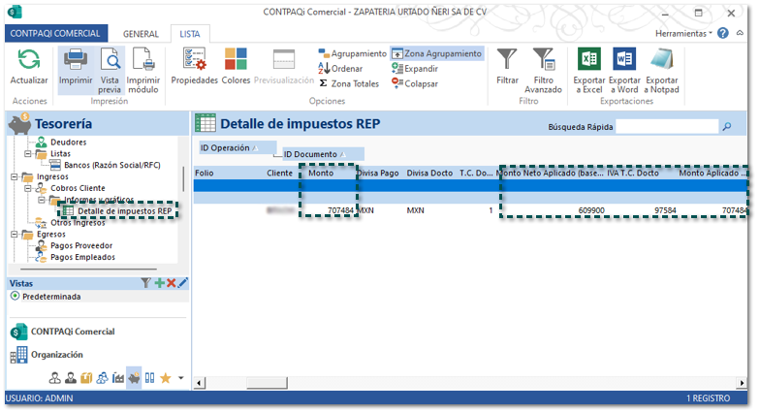This screenshot has width=760, height=413.
Task: Click the quick search magnifier icon
Action: click(x=727, y=126)
